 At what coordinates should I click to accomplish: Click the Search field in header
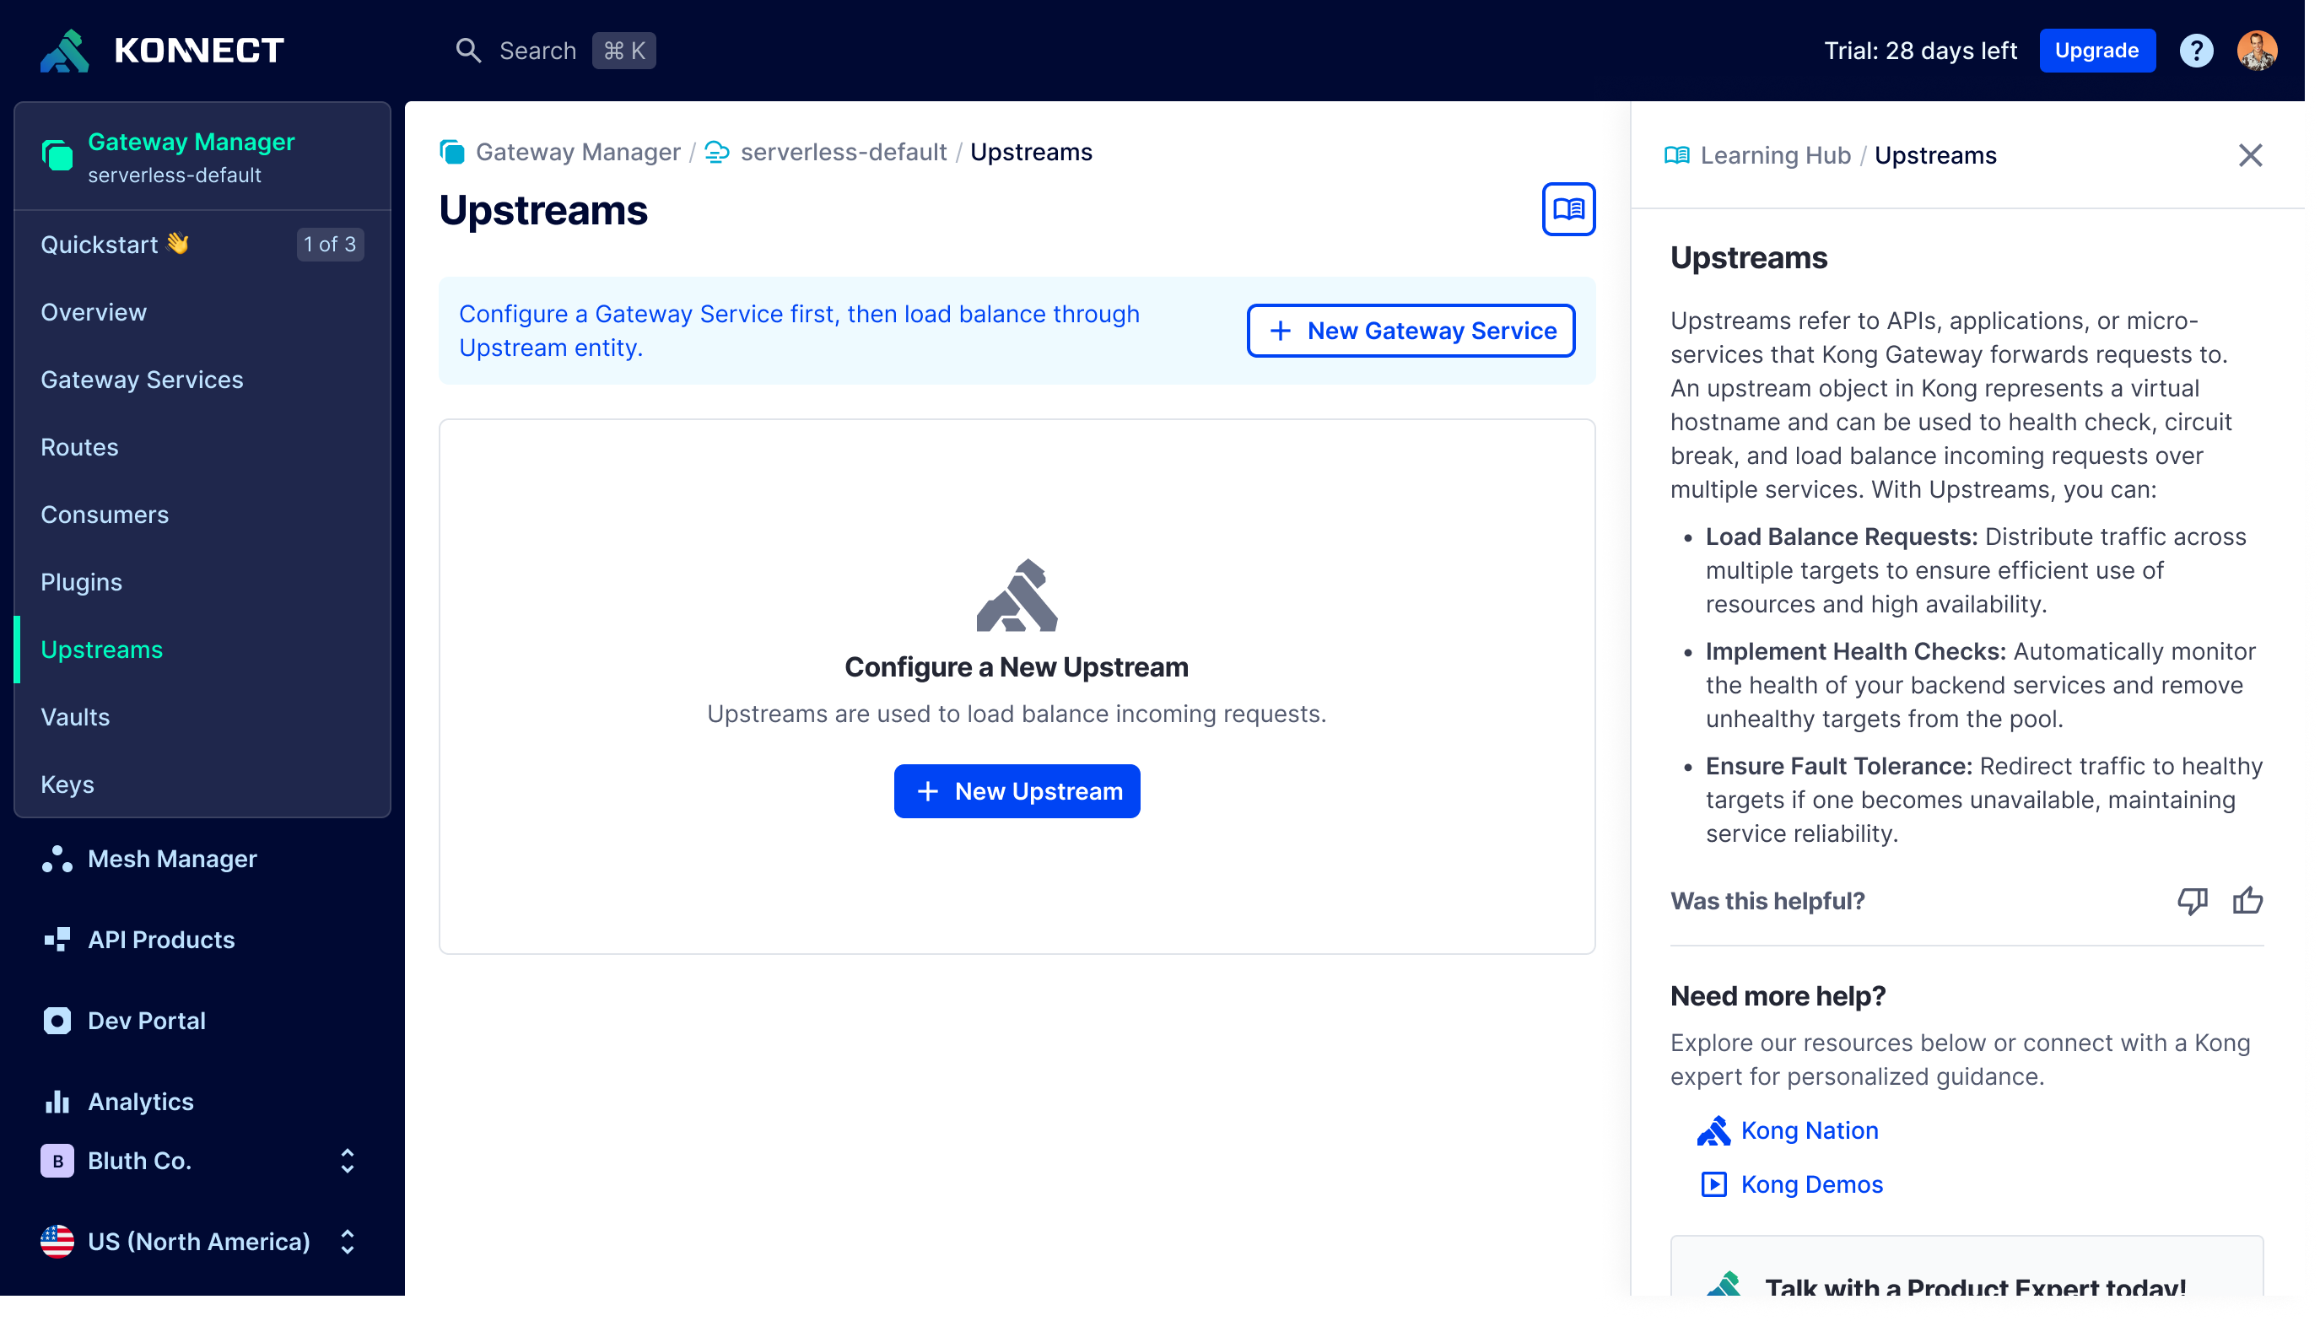point(537,51)
